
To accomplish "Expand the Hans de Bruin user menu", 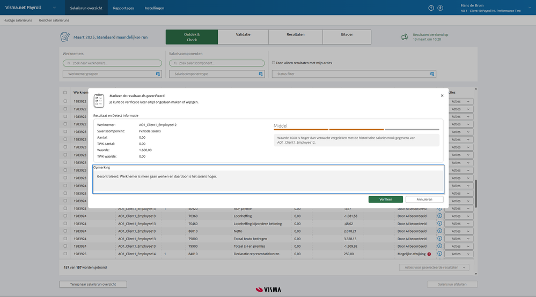I will pos(530,8).
